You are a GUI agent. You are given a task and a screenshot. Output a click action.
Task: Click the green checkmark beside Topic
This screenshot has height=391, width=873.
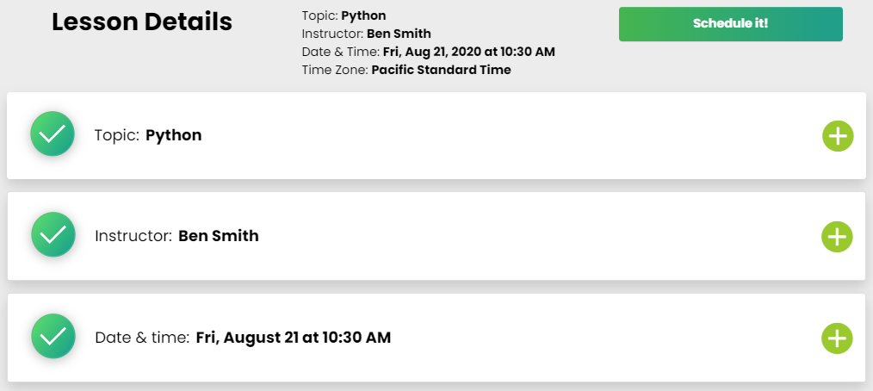click(53, 134)
